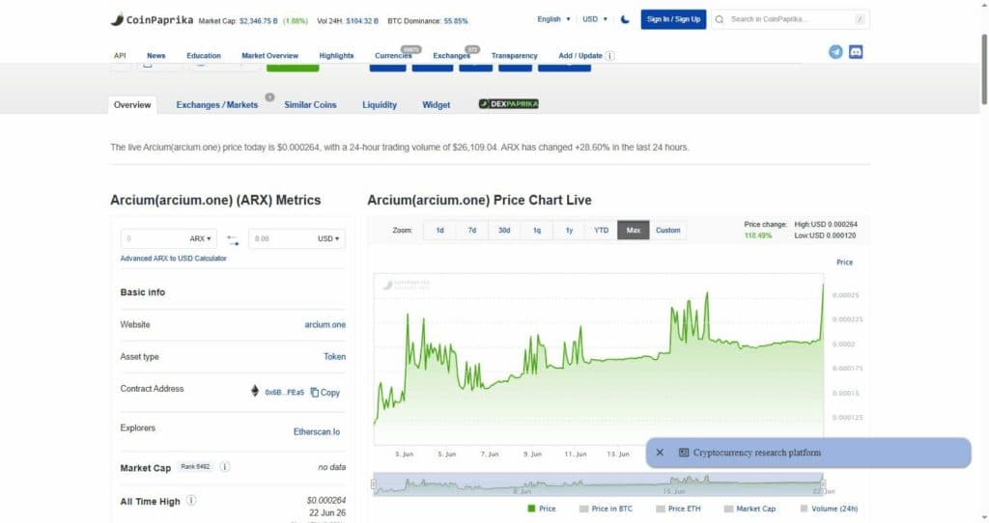Set chart zoom to 30d

tap(504, 230)
